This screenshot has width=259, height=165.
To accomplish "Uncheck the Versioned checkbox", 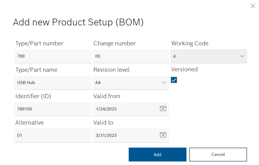I will (x=174, y=80).
